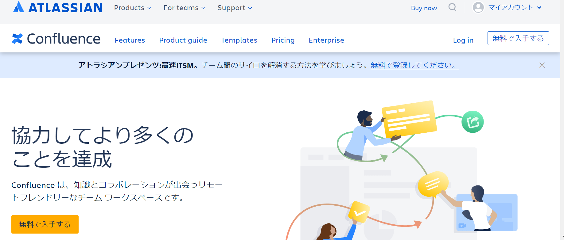Click the yellow checkmark card illustration
Image resolution: width=564 pixels, height=240 pixels.
[359, 212]
